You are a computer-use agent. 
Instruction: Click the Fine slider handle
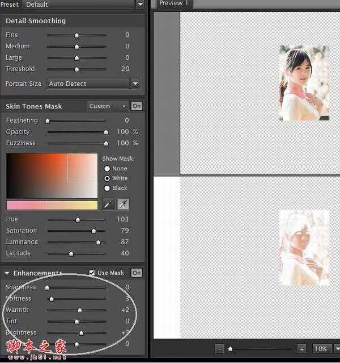76,35
